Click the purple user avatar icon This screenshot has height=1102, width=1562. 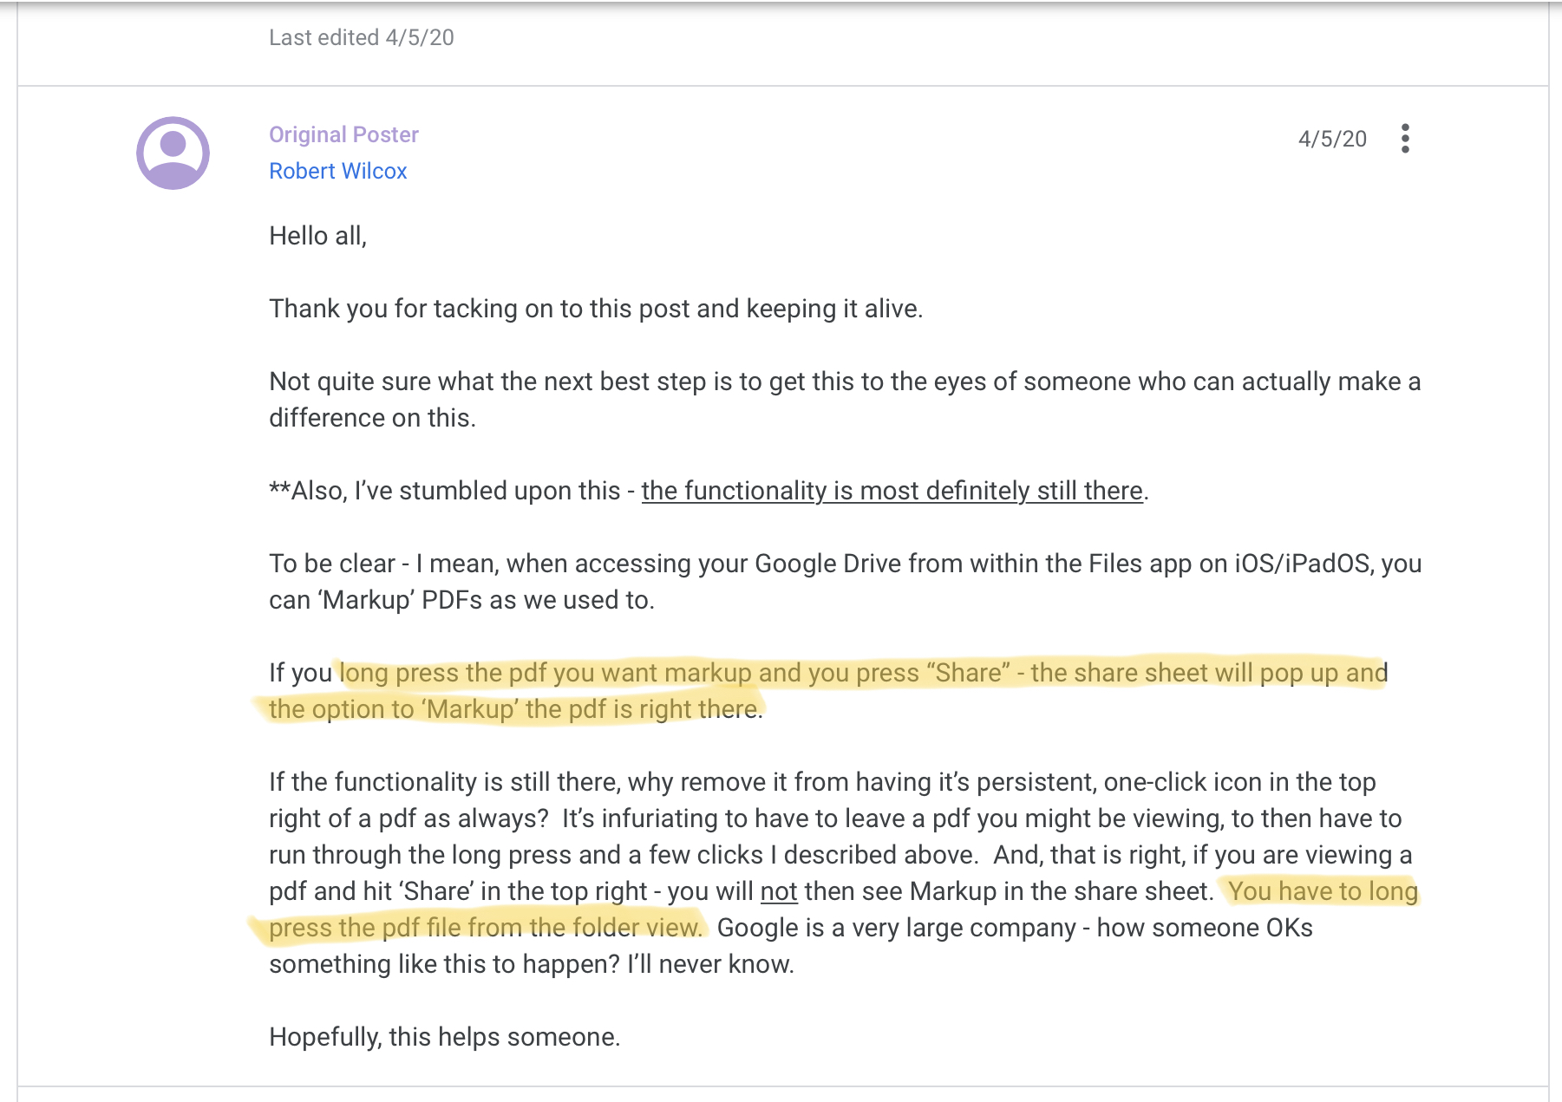(x=173, y=153)
